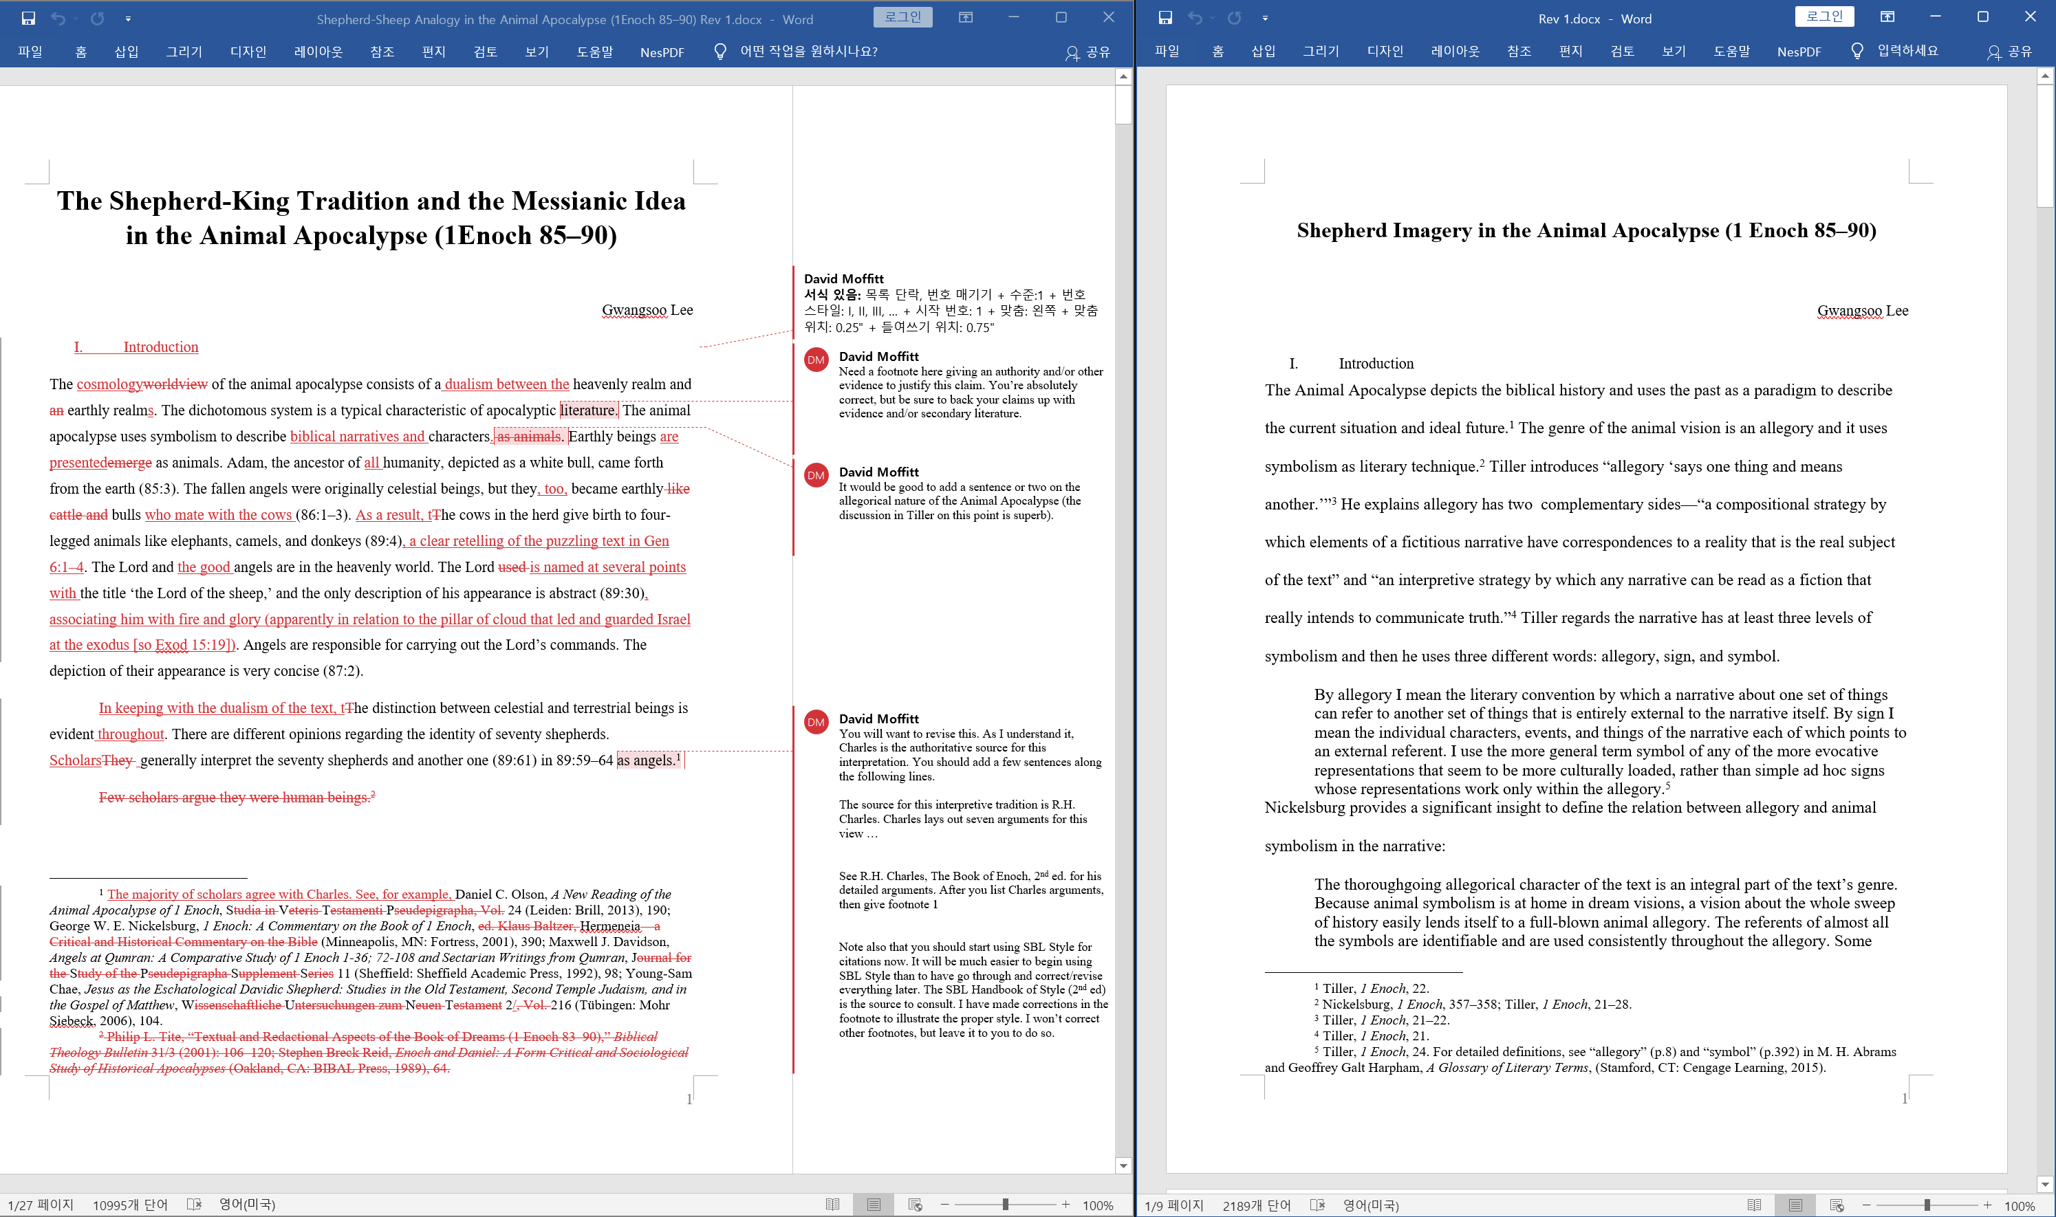Click the Save icon in right Rev 1.docx window
The width and height of the screenshot is (2056, 1217).
[1165, 18]
